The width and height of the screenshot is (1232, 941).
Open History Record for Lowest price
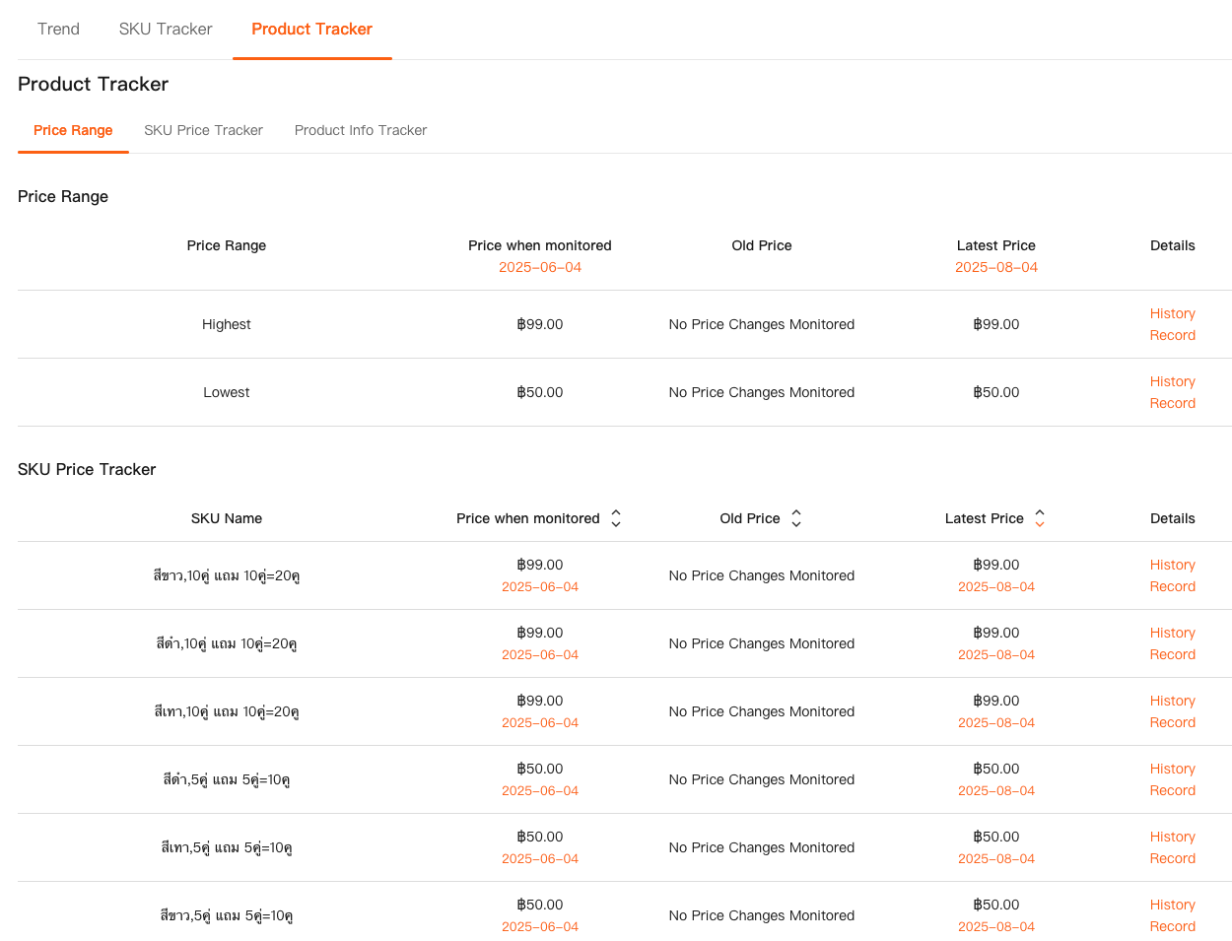(1172, 392)
